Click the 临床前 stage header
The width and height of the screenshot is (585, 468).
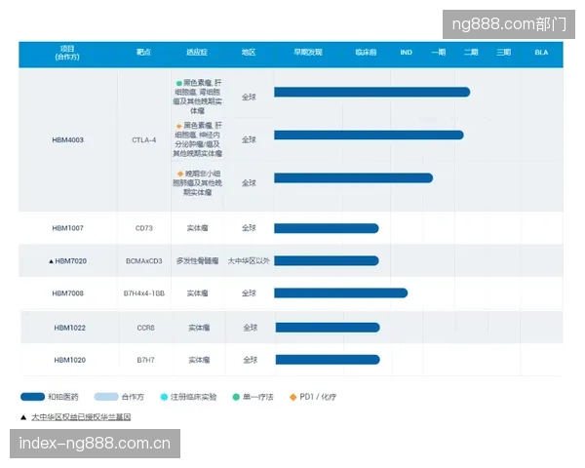pyautogui.click(x=366, y=53)
